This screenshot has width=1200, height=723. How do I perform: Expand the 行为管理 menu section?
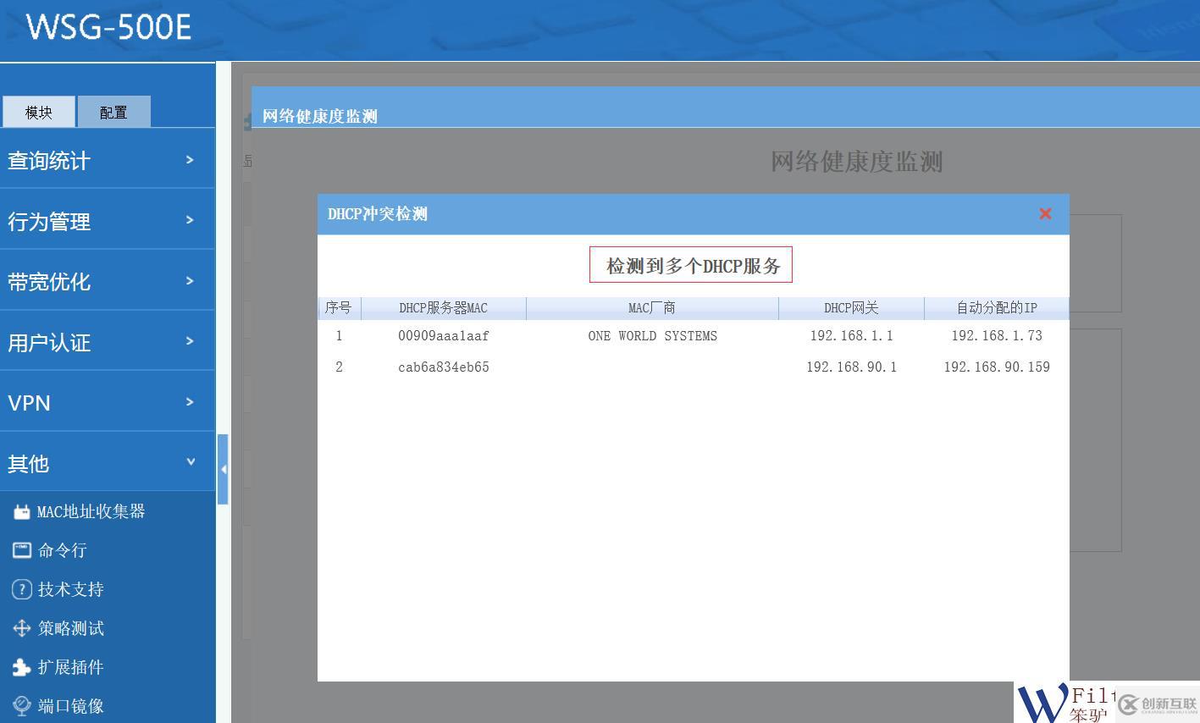pos(108,220)
